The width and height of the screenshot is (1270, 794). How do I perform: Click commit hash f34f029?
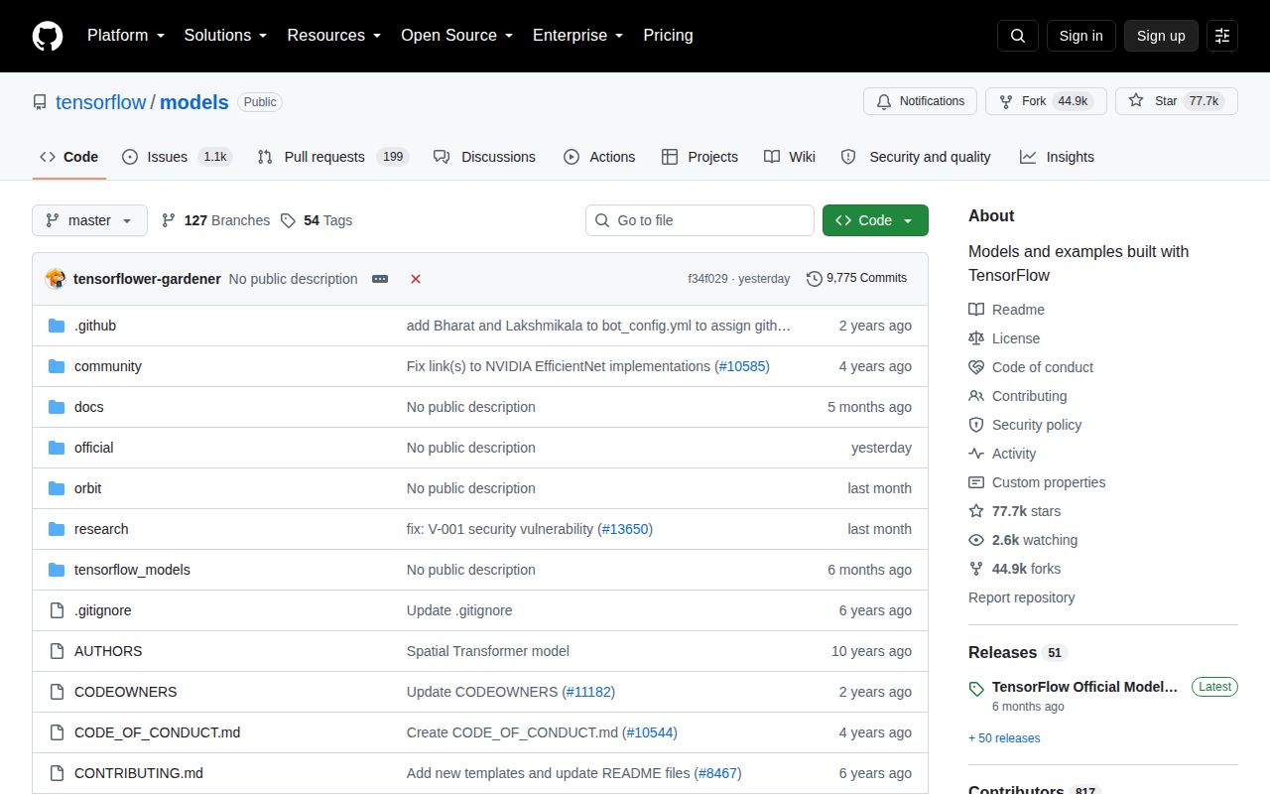pyautogui.click(x=707, y=279)
